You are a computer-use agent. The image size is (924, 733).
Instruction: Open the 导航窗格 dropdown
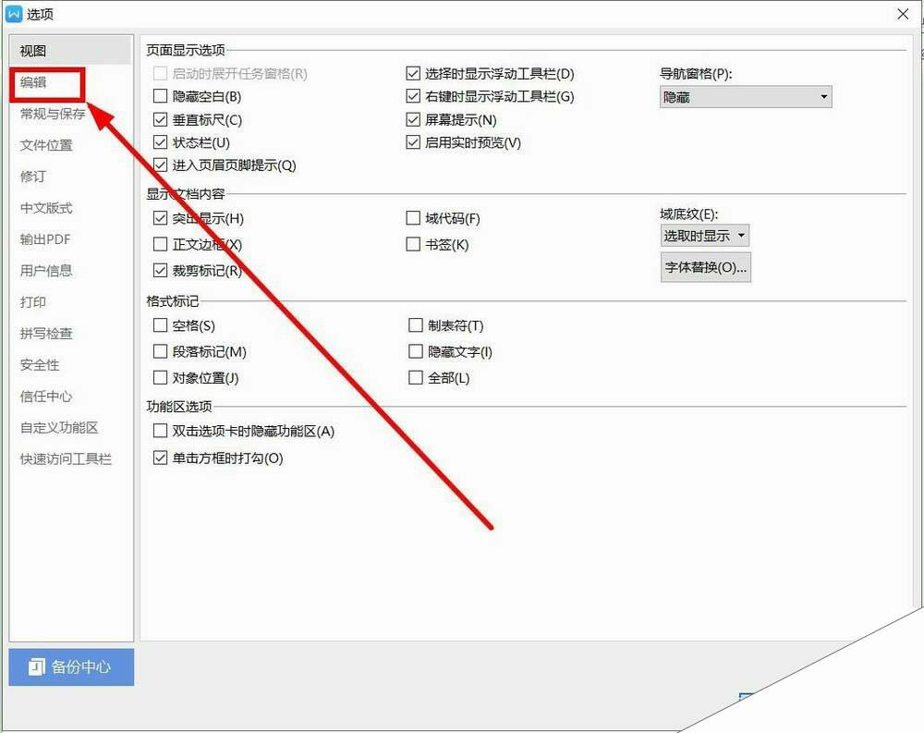pyautogui.click(x=746, y=97)
